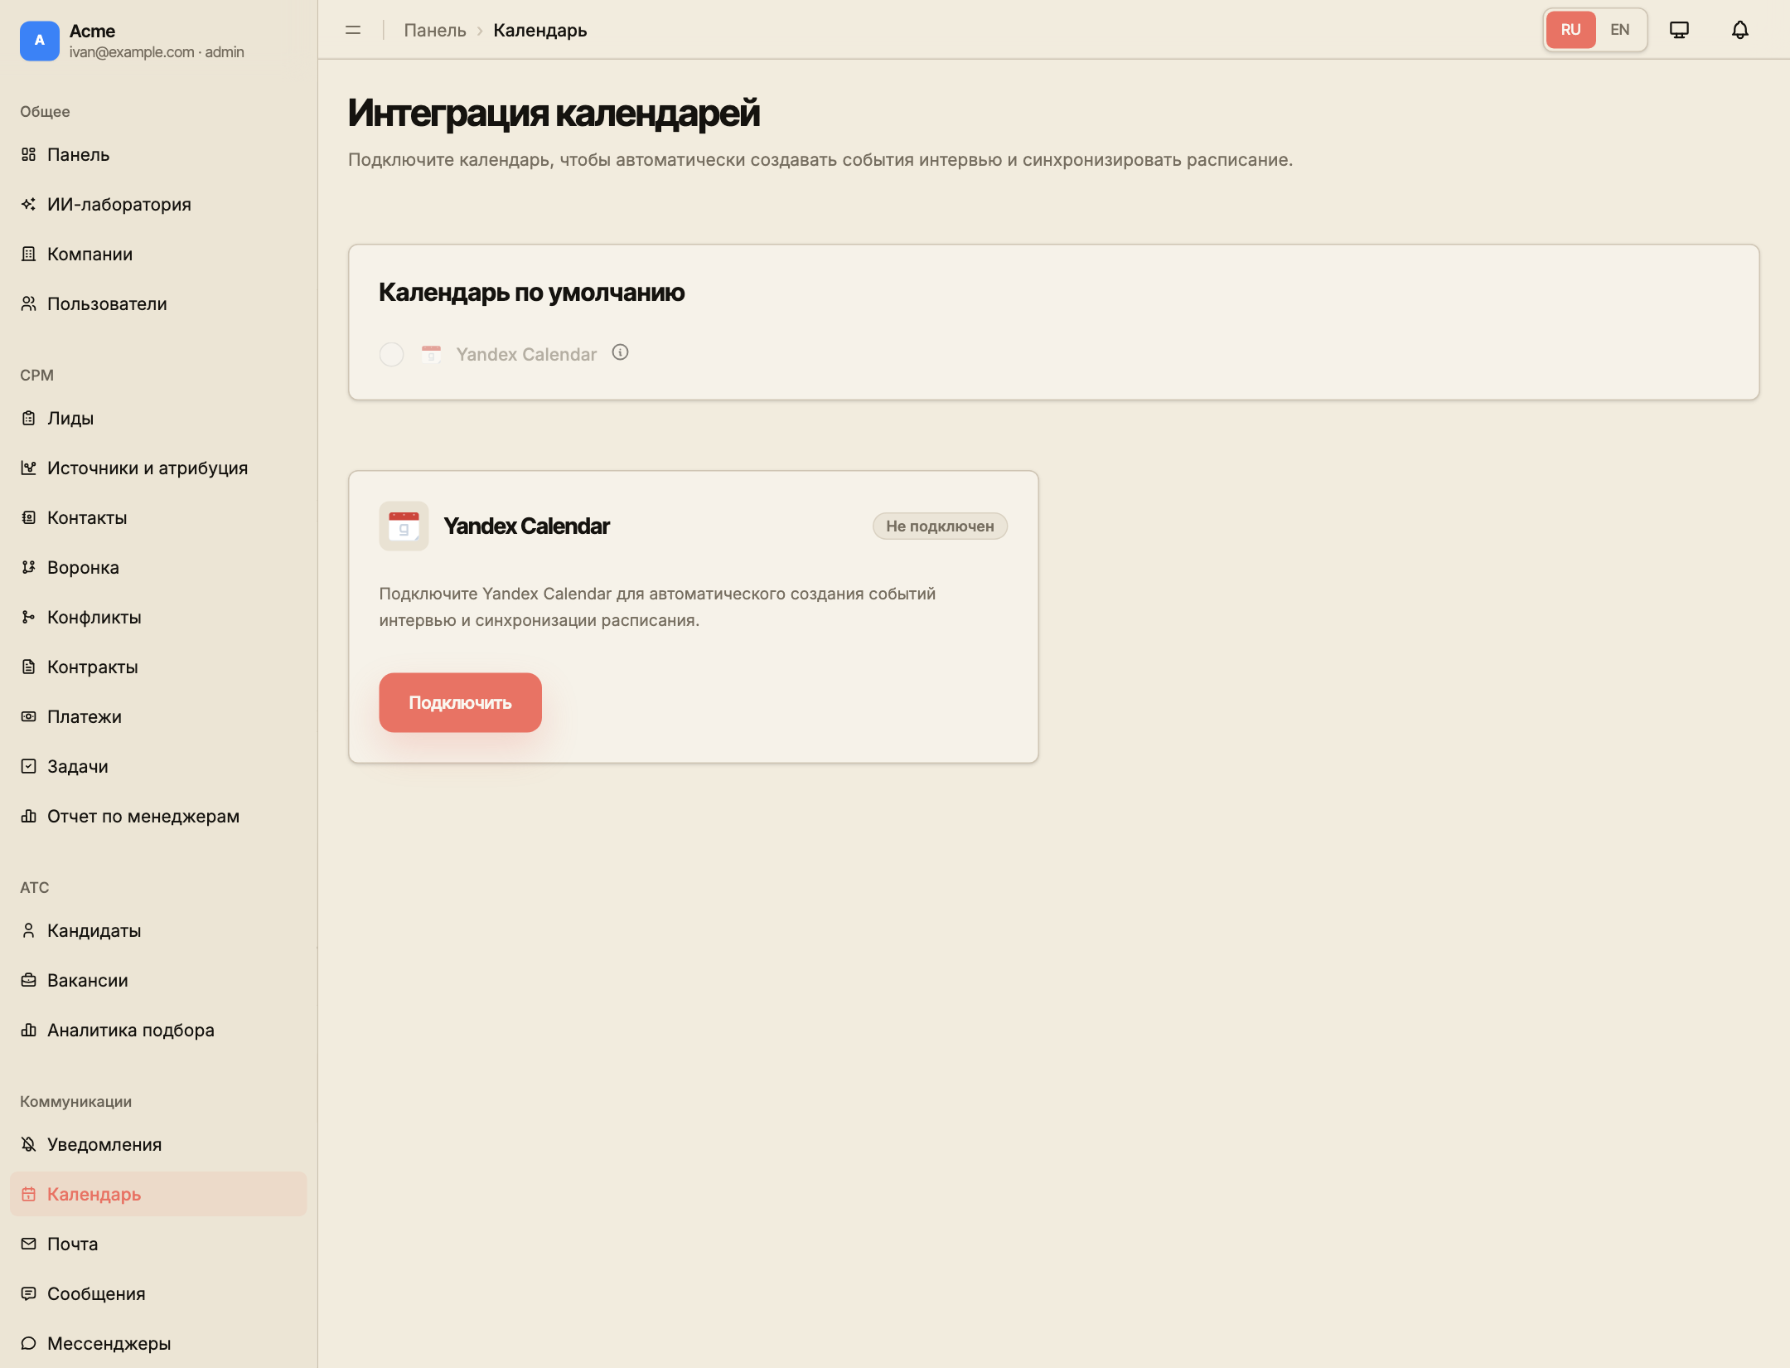Screen dimensions: 1790x1368
Task: Open Компании in the sidebar
Action: point(158,254)
